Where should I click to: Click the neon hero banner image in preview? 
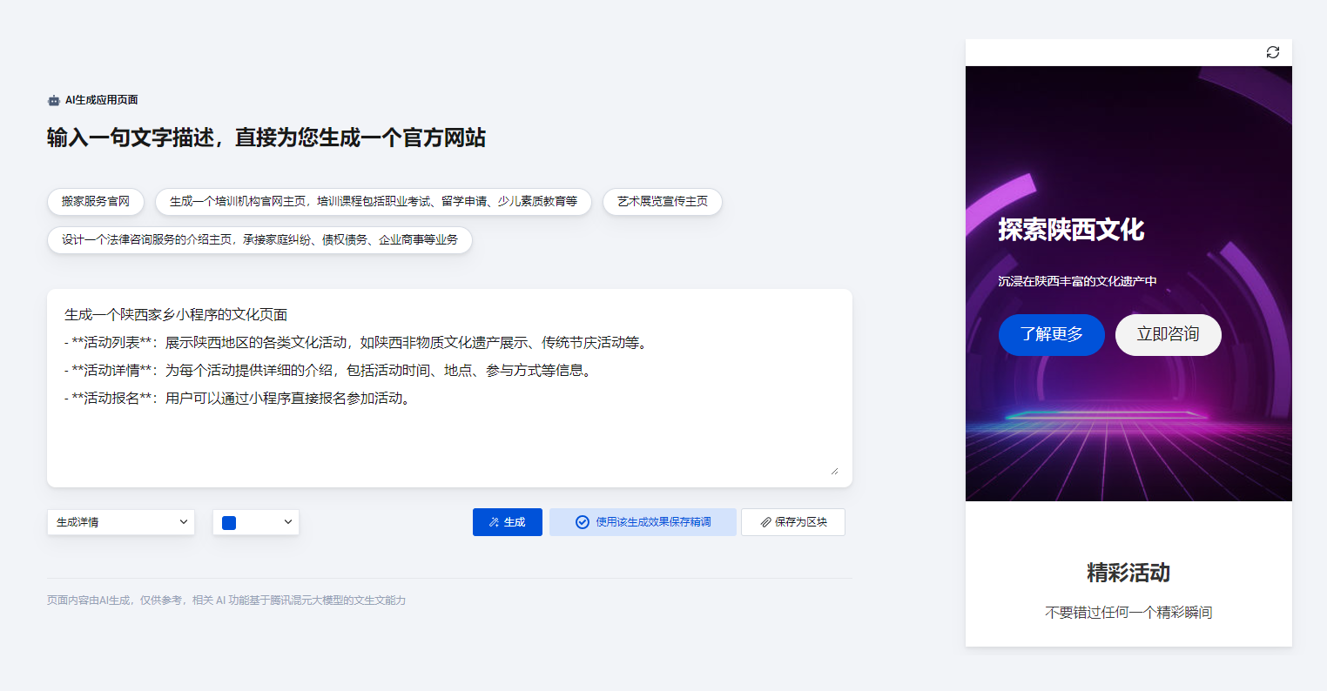click(1128, 284)
